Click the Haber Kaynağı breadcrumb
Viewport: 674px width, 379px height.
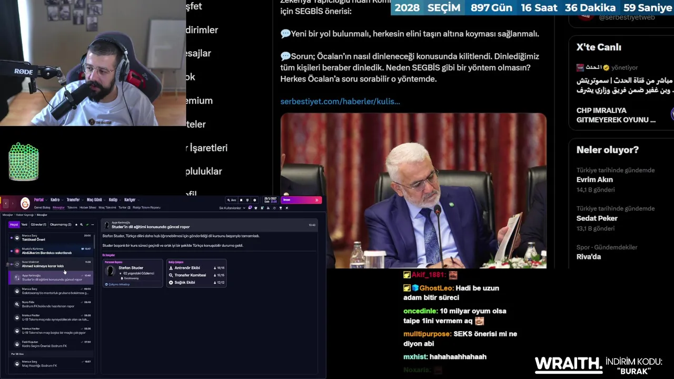[x=25, y=215]
